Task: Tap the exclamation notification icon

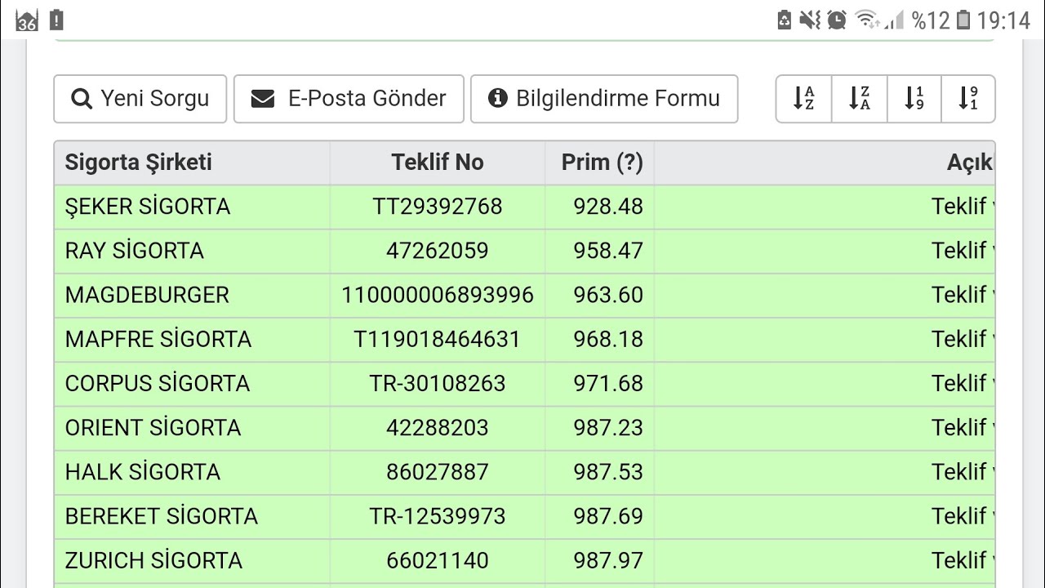Action: click(56, 20)
